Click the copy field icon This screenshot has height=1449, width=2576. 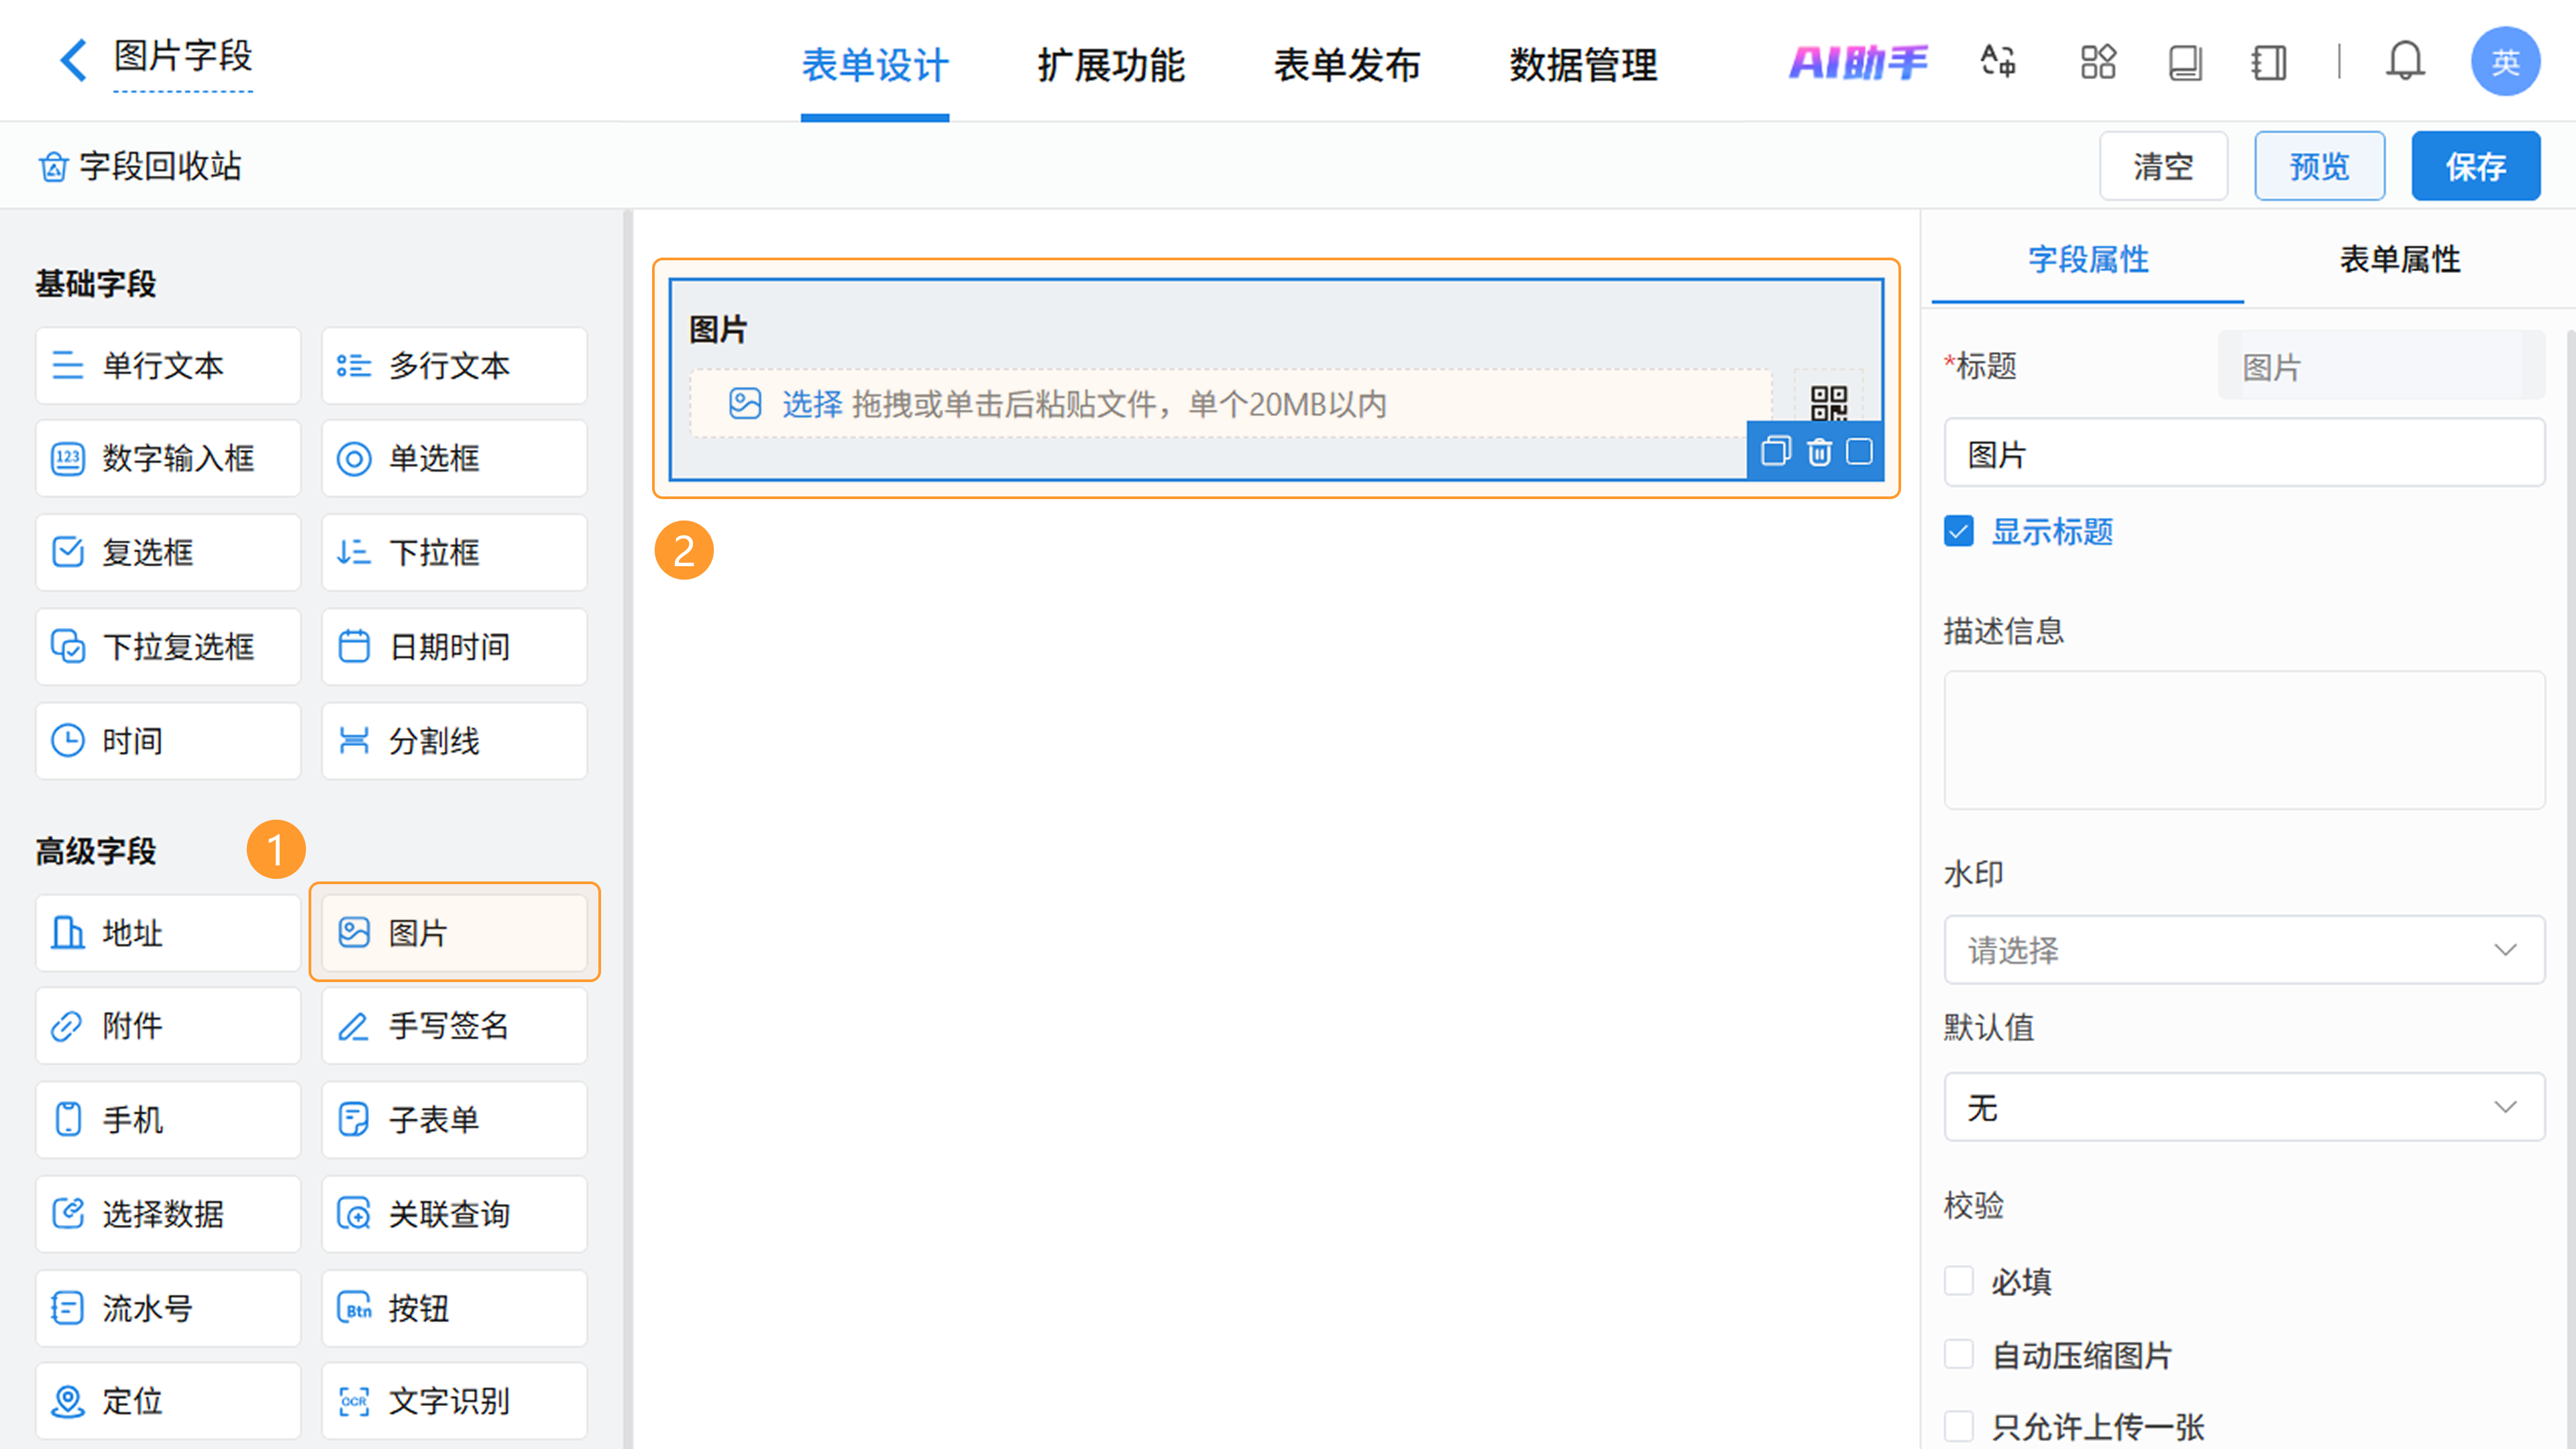pos(1775,452)
